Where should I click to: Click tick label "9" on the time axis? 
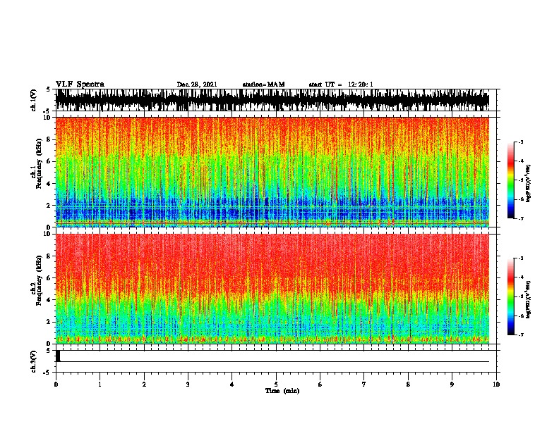(452, 385)
